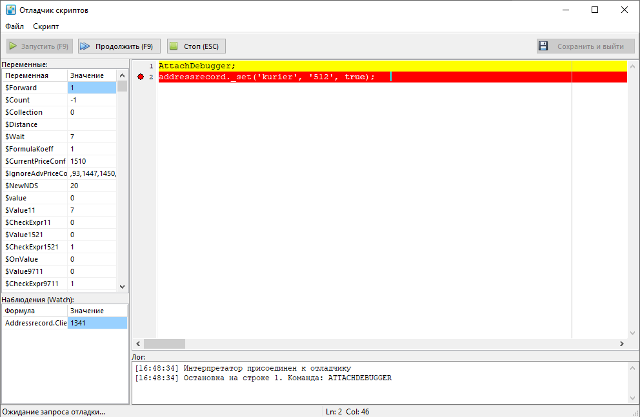The width and height of the screenshot is (640, 417).
Task: Click the Продолжить (F9) continue button
Action: pyautogui.click(x=119, y=46)
